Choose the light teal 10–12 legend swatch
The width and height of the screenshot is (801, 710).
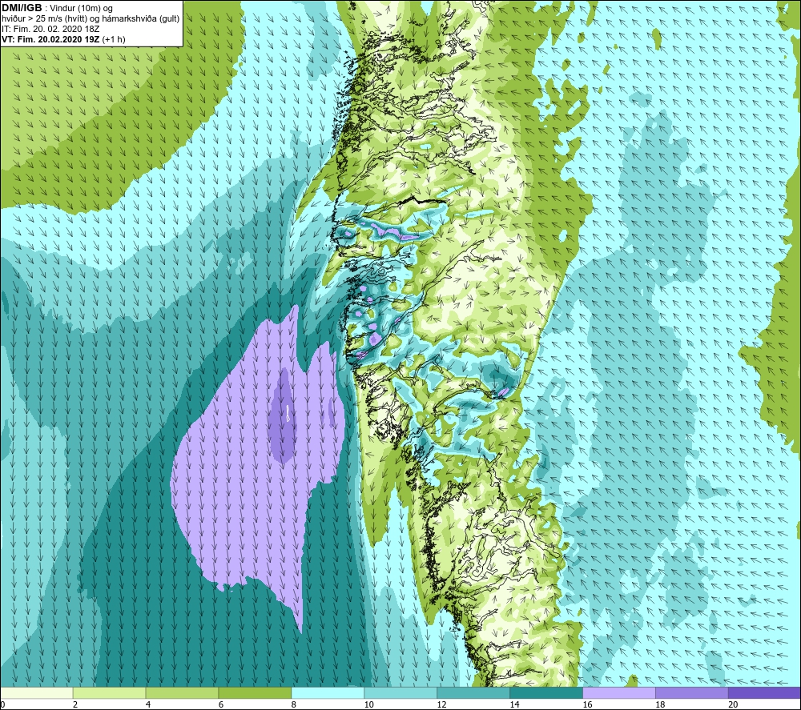tap(400, 692)
